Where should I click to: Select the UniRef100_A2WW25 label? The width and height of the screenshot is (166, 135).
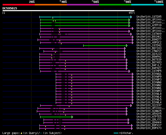point(149,111)
